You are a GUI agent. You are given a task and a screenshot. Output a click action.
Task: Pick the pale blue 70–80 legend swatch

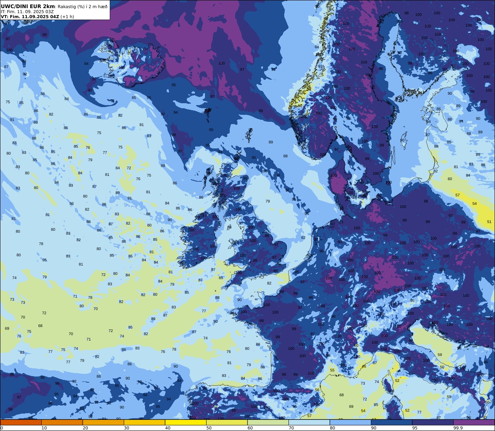tap(309, 422)
